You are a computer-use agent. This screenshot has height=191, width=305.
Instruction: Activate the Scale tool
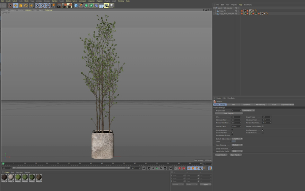[x=21, y=6]
